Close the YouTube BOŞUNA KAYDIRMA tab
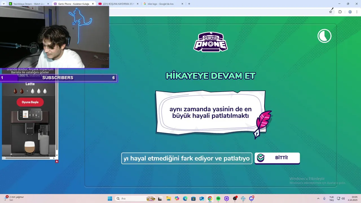 (138, 4)
